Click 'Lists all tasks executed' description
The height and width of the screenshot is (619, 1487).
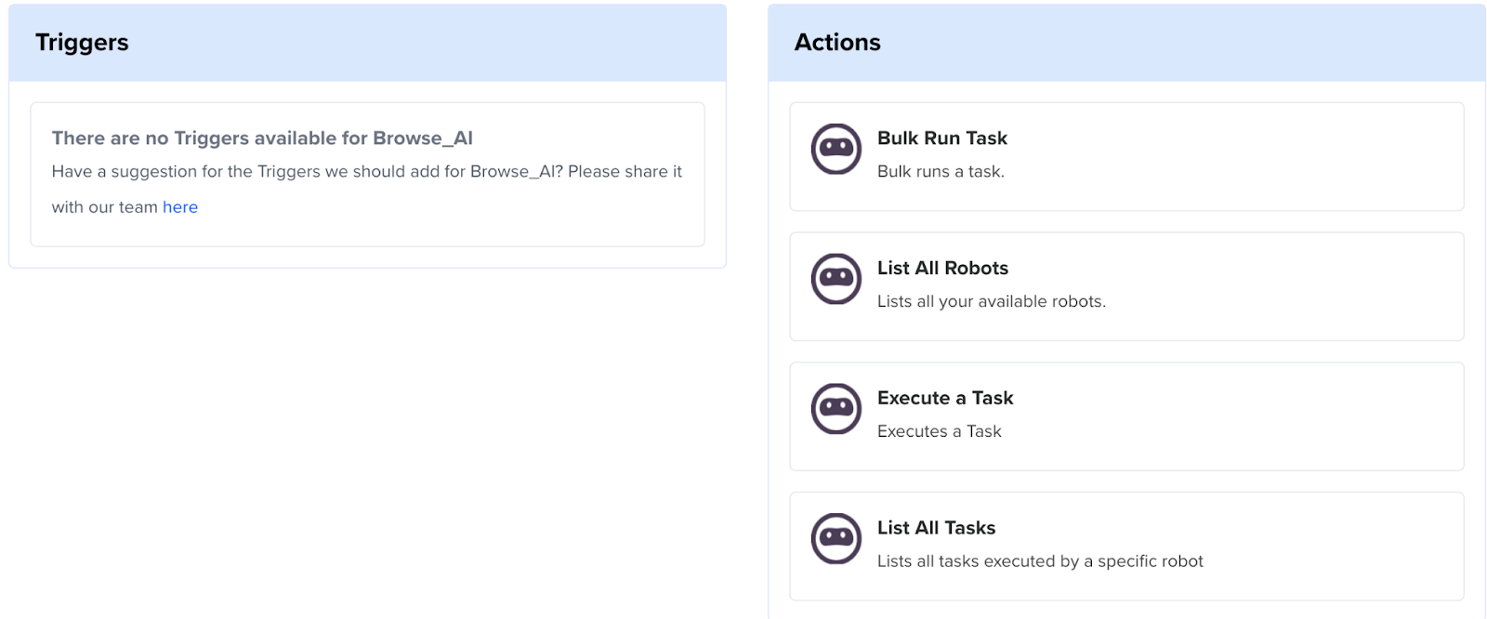pyautogui.click(x=1039, y=561)
